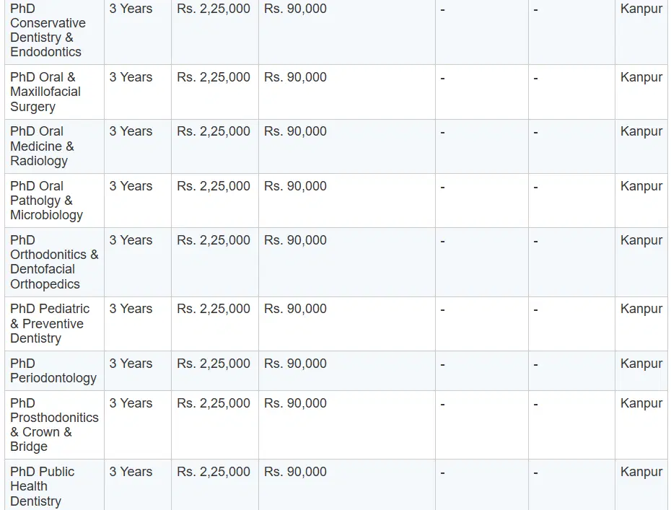The width and height of the screenshot is (671, 510).
Task: Select 3 Years in the Oral Medicine & Radiology row
Action: pos(131,131)
